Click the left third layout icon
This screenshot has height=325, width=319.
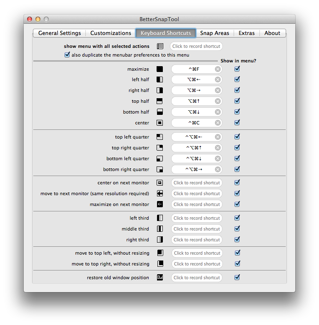tap(159, 218)
